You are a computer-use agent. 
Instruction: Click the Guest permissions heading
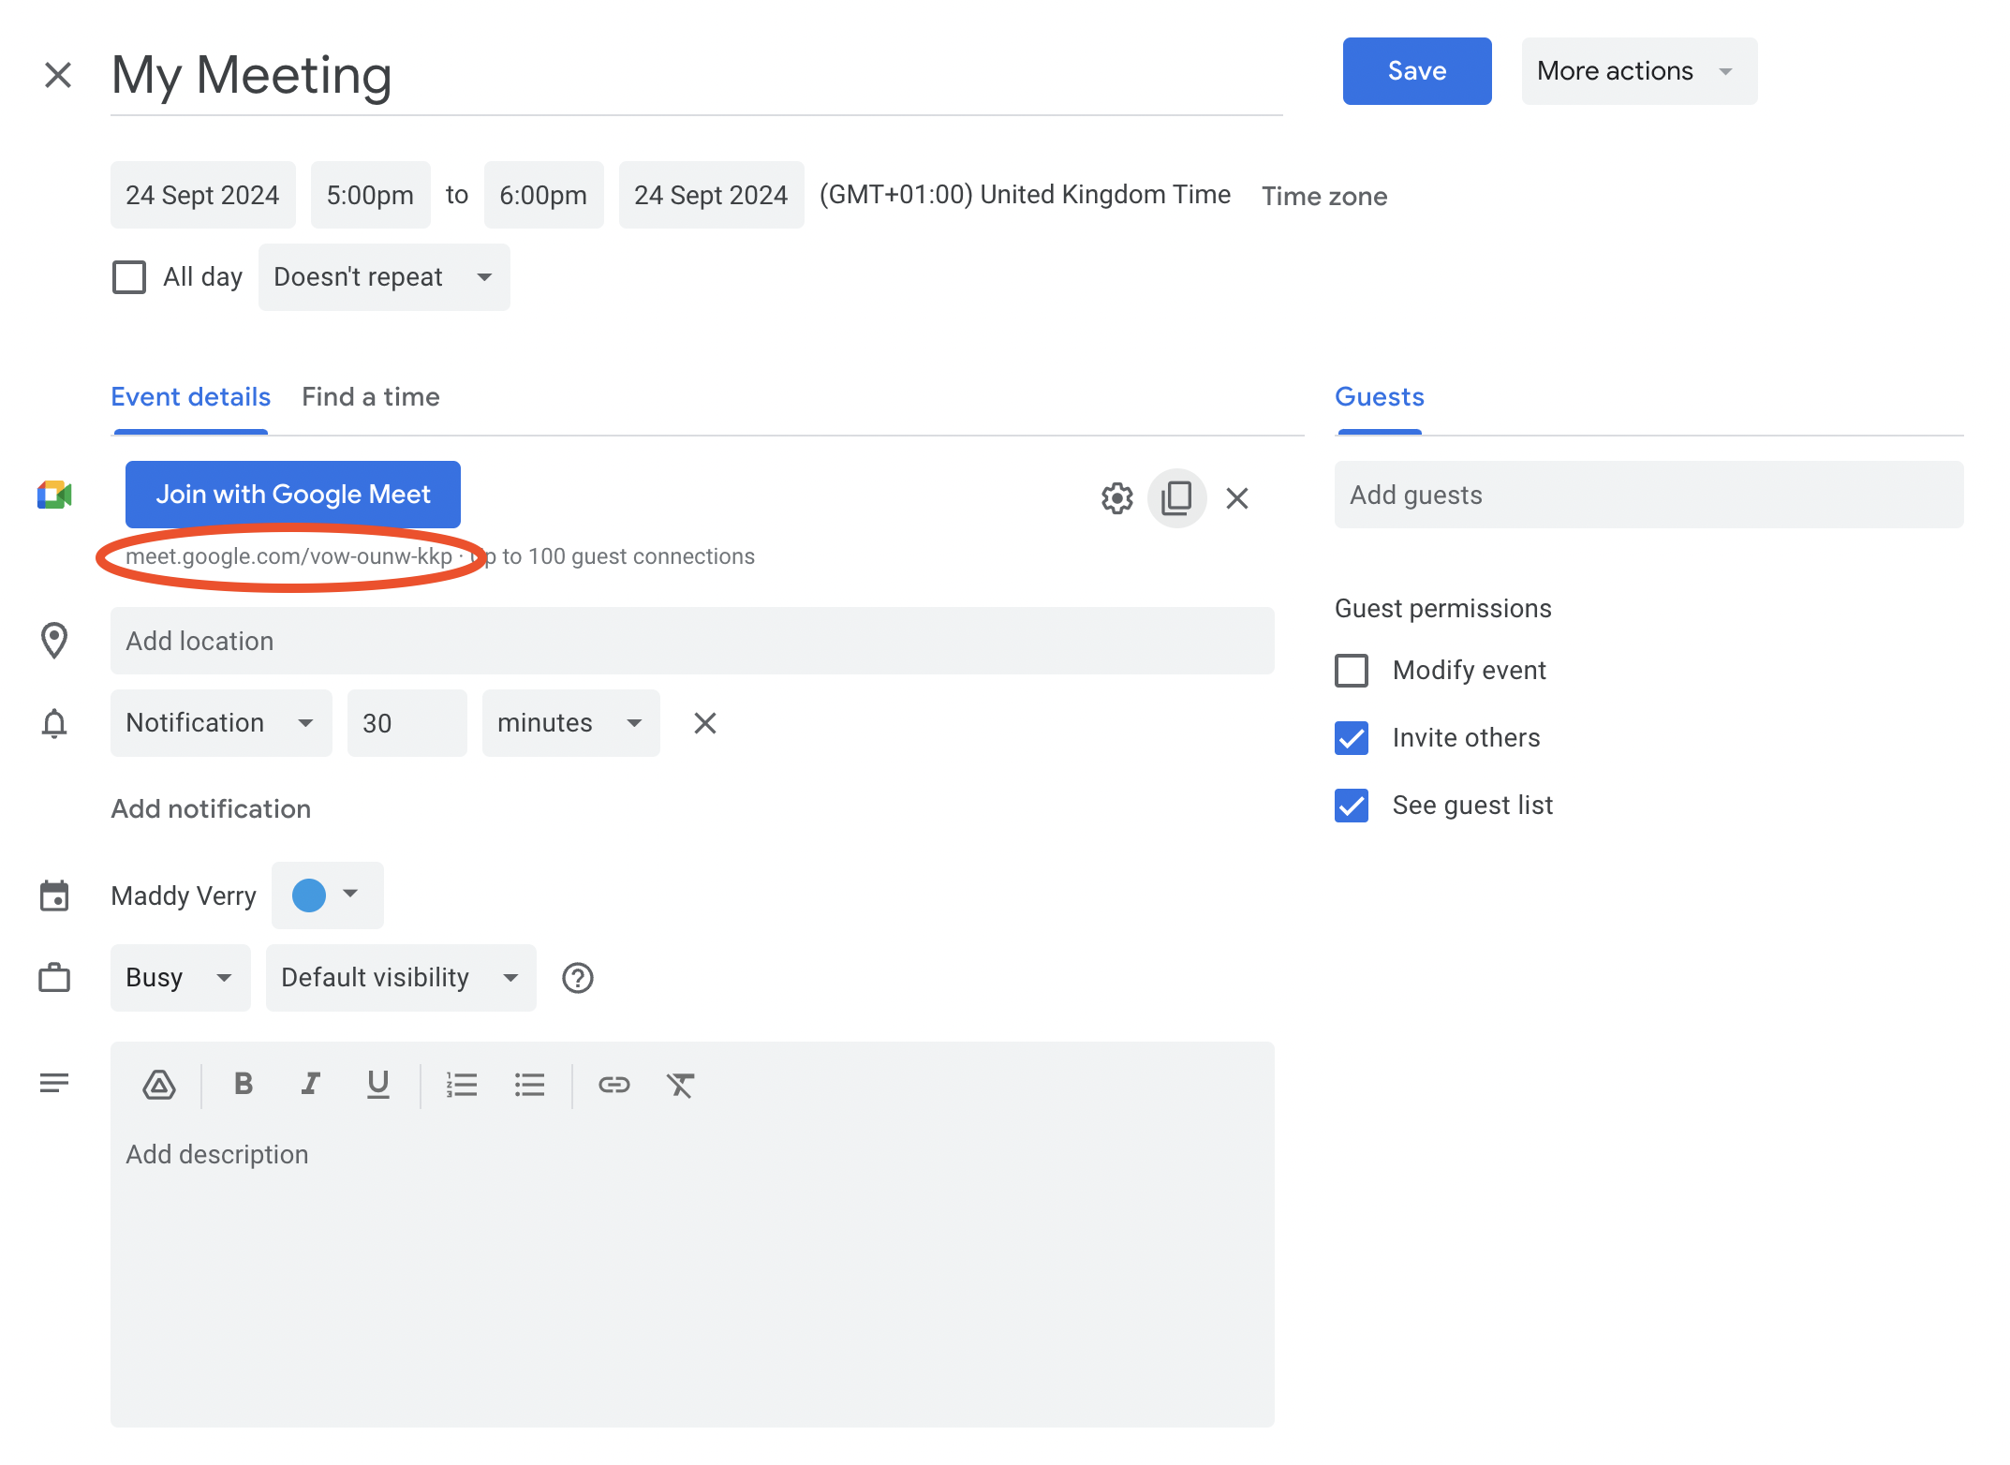tap(1443, 609)
